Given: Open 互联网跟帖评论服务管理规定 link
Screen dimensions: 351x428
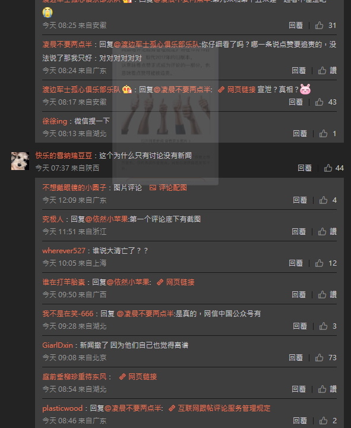Looking at the screenshot, I should pos(220,408).
